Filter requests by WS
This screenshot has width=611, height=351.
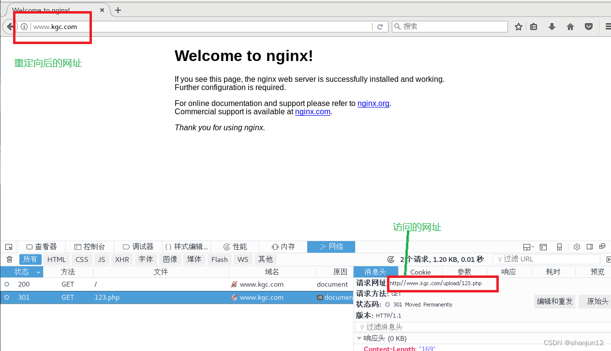pyautogui.click(x=243, y=259)
